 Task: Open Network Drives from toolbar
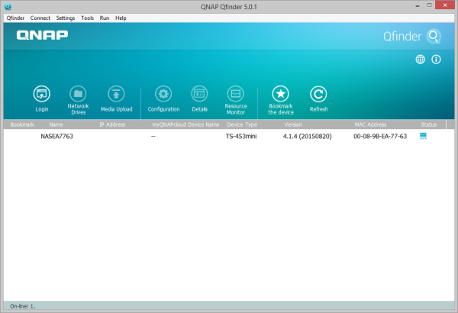point(79,94)
